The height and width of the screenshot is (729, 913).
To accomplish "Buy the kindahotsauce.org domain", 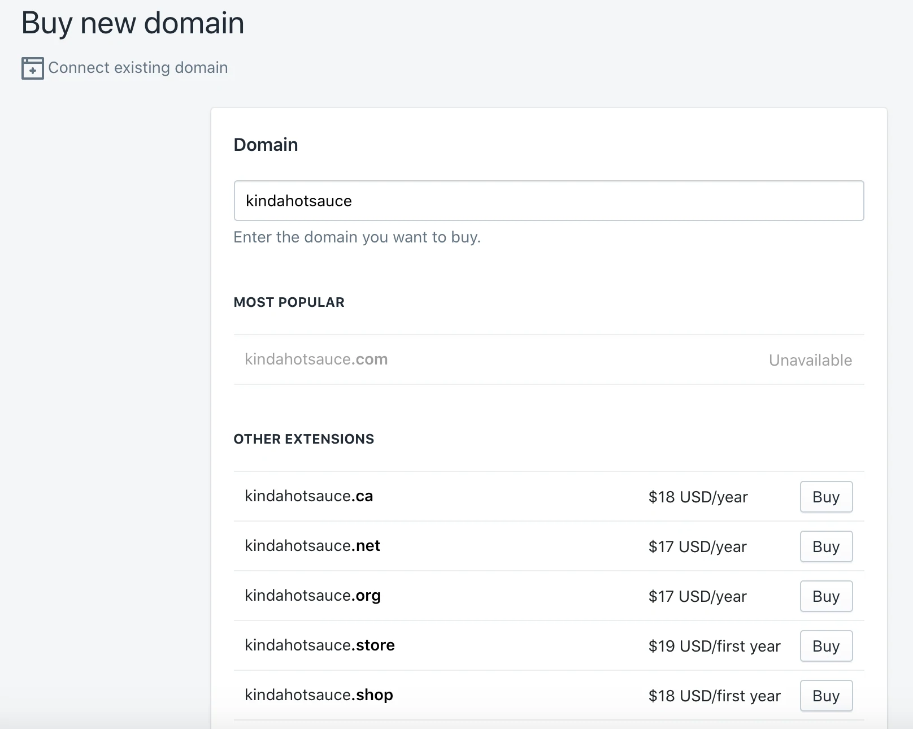I will pos(825,596).
